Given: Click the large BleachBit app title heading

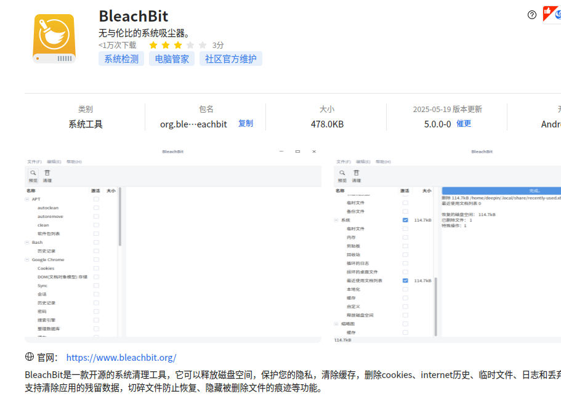Looking at the screenshot, I should pyautogui.click(x=134, y=16).
